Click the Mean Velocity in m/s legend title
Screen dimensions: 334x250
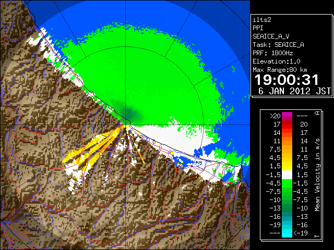pyautogui.click(x=317, y=174)
